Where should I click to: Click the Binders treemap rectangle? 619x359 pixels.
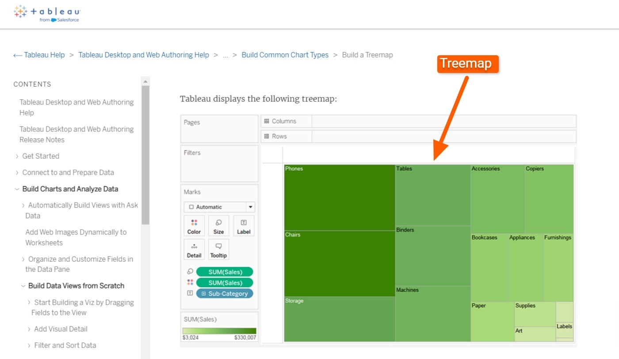[x=433, y=256]
